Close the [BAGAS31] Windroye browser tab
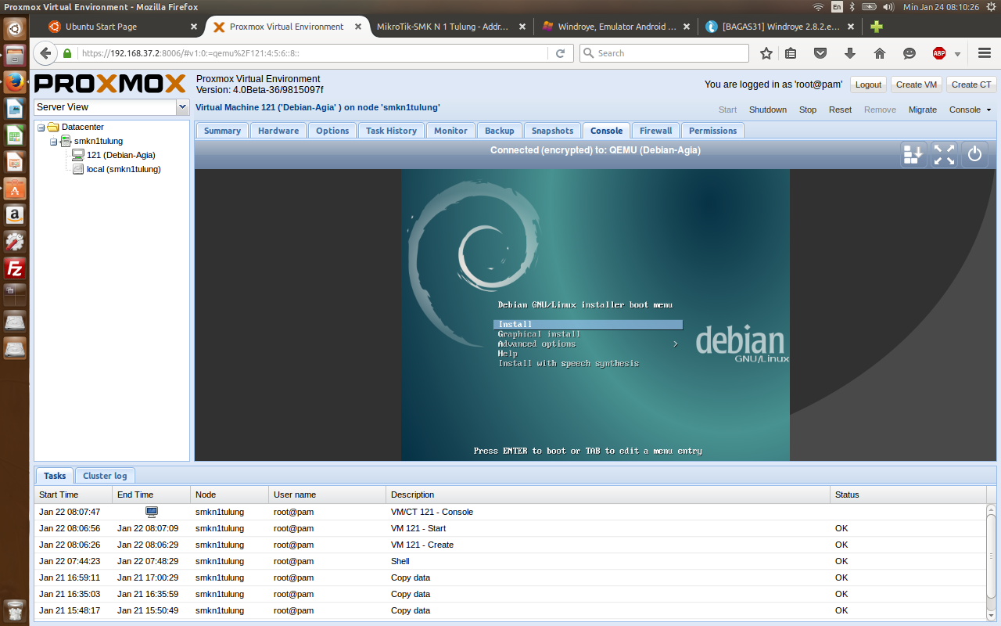The image size is (1001, 626). [850, 27]
